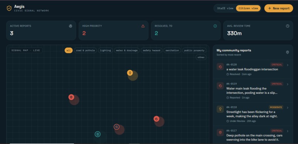Image resolution: width=298 pixels, height=144 pixels.
Task: Click the Active Reports count 3
Action: point(11,33)
